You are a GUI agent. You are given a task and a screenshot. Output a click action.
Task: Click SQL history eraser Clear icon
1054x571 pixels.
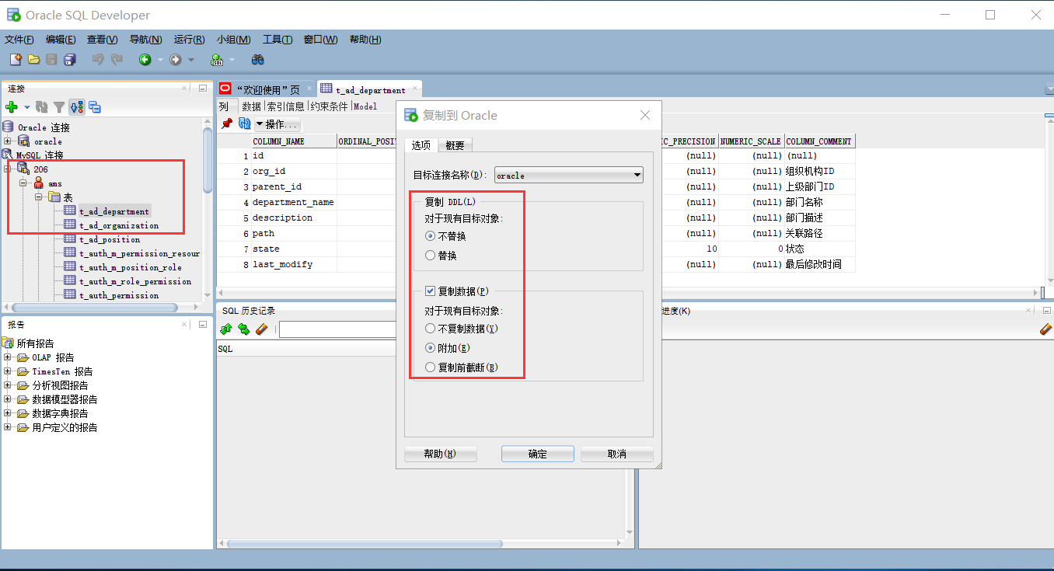coord(261,329)
